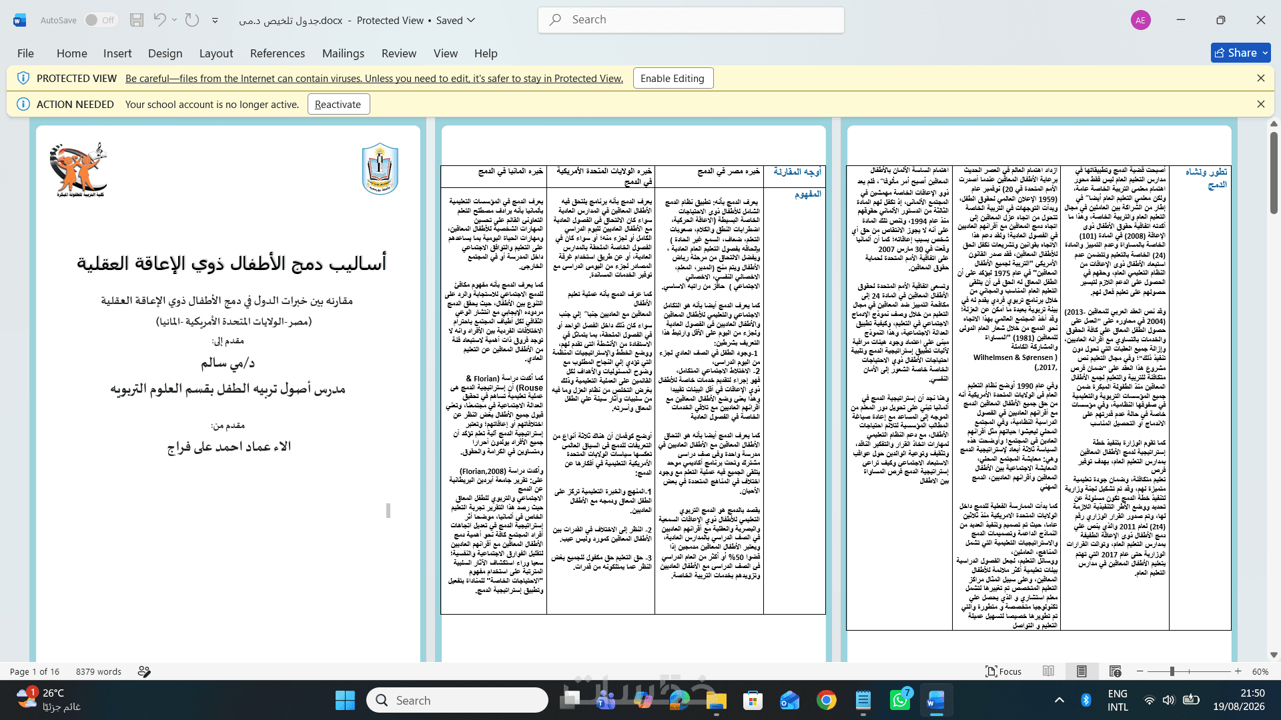Screen dimensions: 1281x720
Task: Open the Windows Start menu
Action: 345,701
